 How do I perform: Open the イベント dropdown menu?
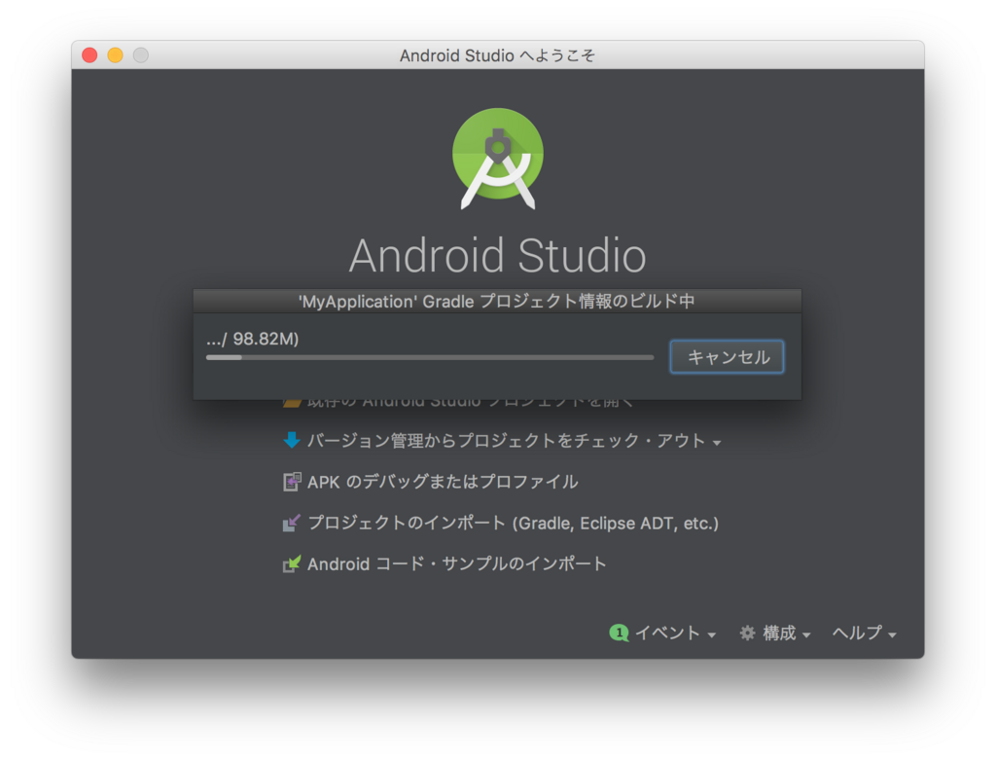(675, 634)
